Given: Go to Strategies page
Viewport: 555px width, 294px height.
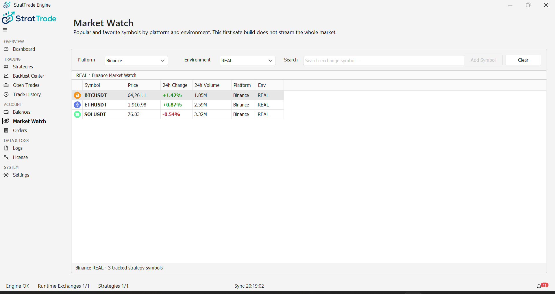Looking at the screenshot, I should pyautogui.click(x=23, y=67).
